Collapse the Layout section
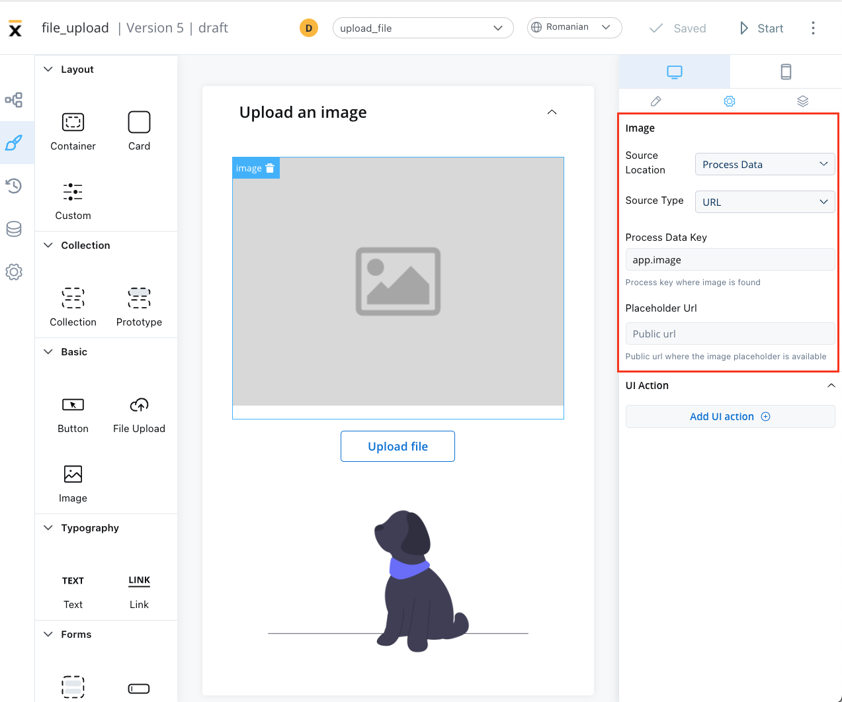Viewport: 842px width, 702px height. (48, 69)
